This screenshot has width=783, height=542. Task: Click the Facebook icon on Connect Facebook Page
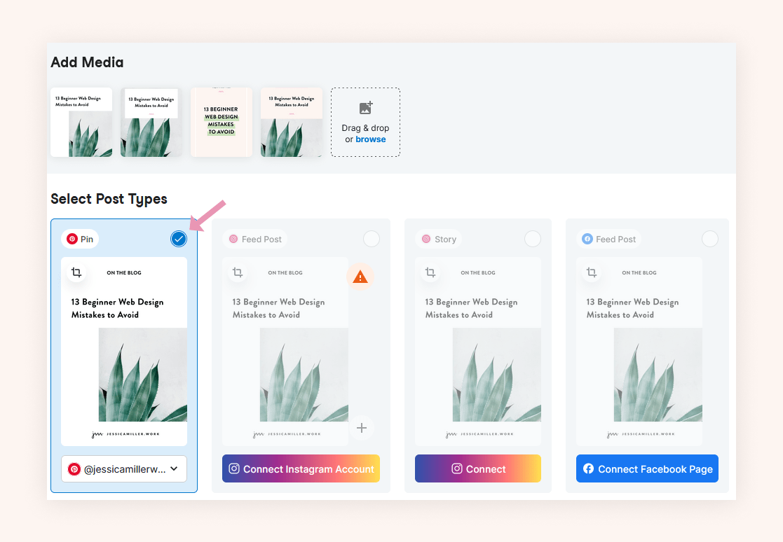point(588,468)
